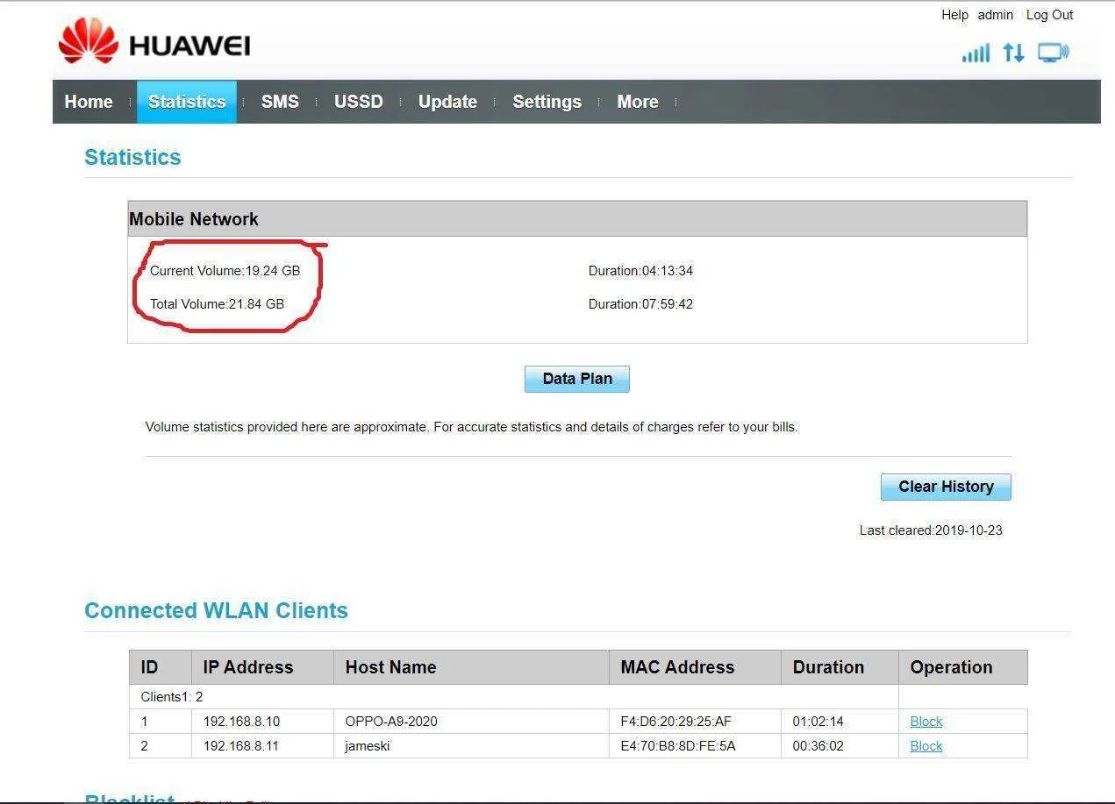Click the volume statistics disclaimer text
This screenshot has height=804, width=1115.
click(471, 428)
